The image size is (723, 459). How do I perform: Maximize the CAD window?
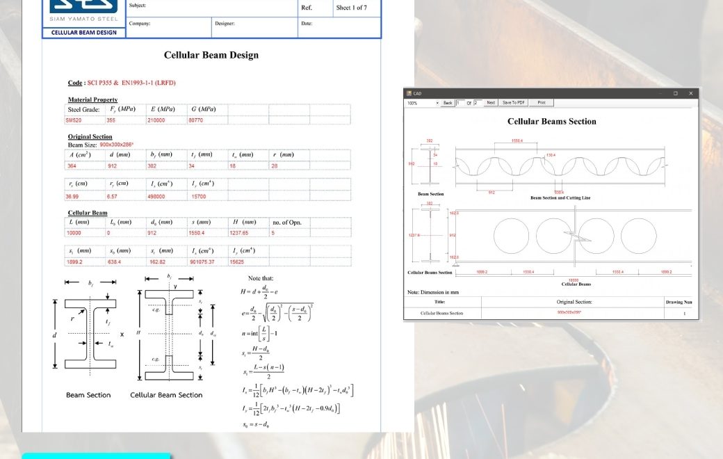(676, 93)
